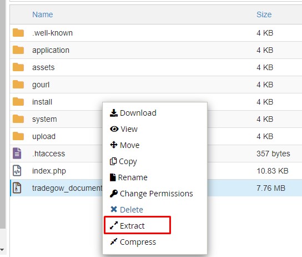
Task: Click the index.php file name
Action: 49,171
